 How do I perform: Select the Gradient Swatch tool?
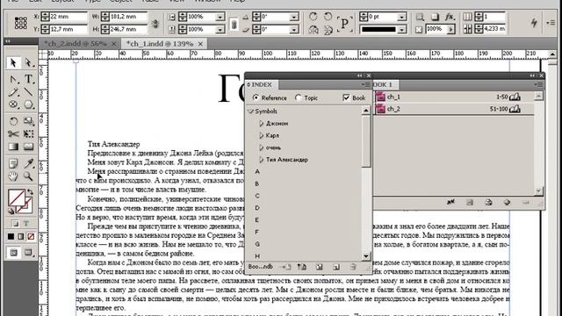13,147
